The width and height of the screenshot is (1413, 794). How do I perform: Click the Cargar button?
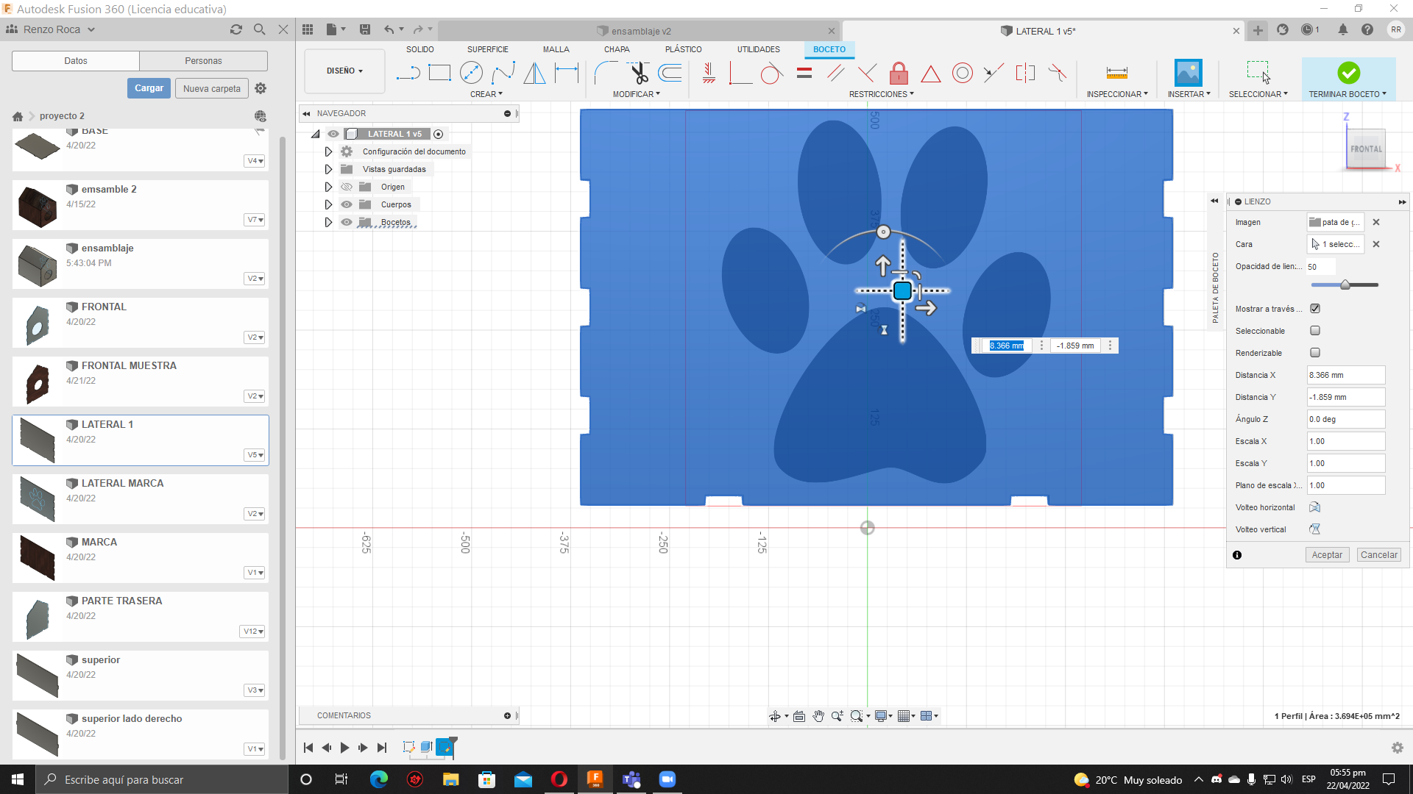[x=149, y=88]
